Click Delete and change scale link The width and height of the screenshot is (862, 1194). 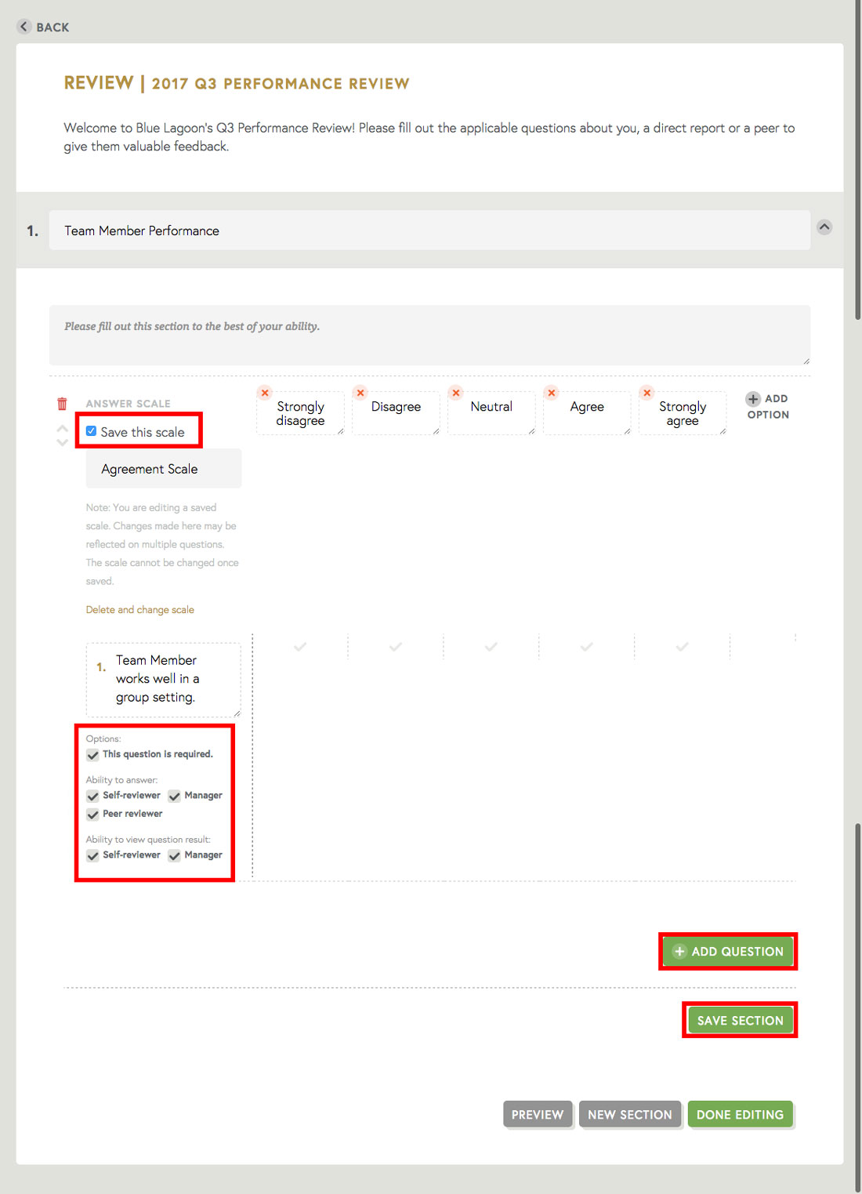[x=139, y=609]
